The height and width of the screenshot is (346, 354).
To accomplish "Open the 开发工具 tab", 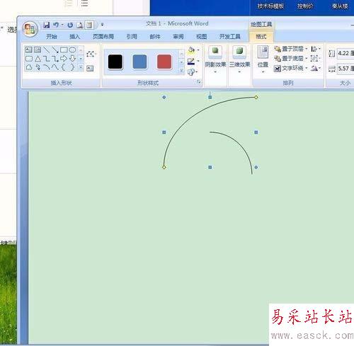I will pos(229,36).
